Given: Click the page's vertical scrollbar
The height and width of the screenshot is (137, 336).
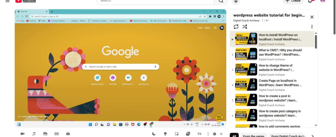Looking at the screenshot, I should coord(334,17).
